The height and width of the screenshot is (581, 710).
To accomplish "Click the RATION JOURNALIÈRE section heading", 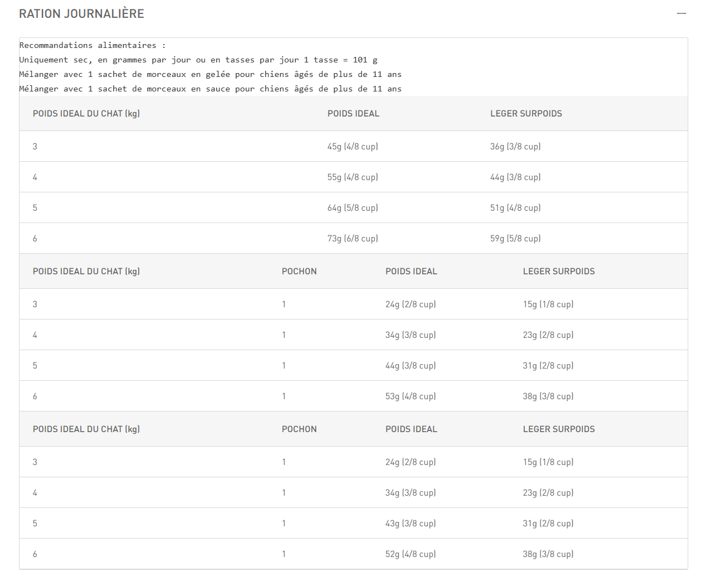I will (81, 14).
